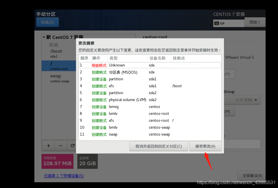Select row 7 lvmvg centos
The image size is (278, 188).
tap(150, 107)
